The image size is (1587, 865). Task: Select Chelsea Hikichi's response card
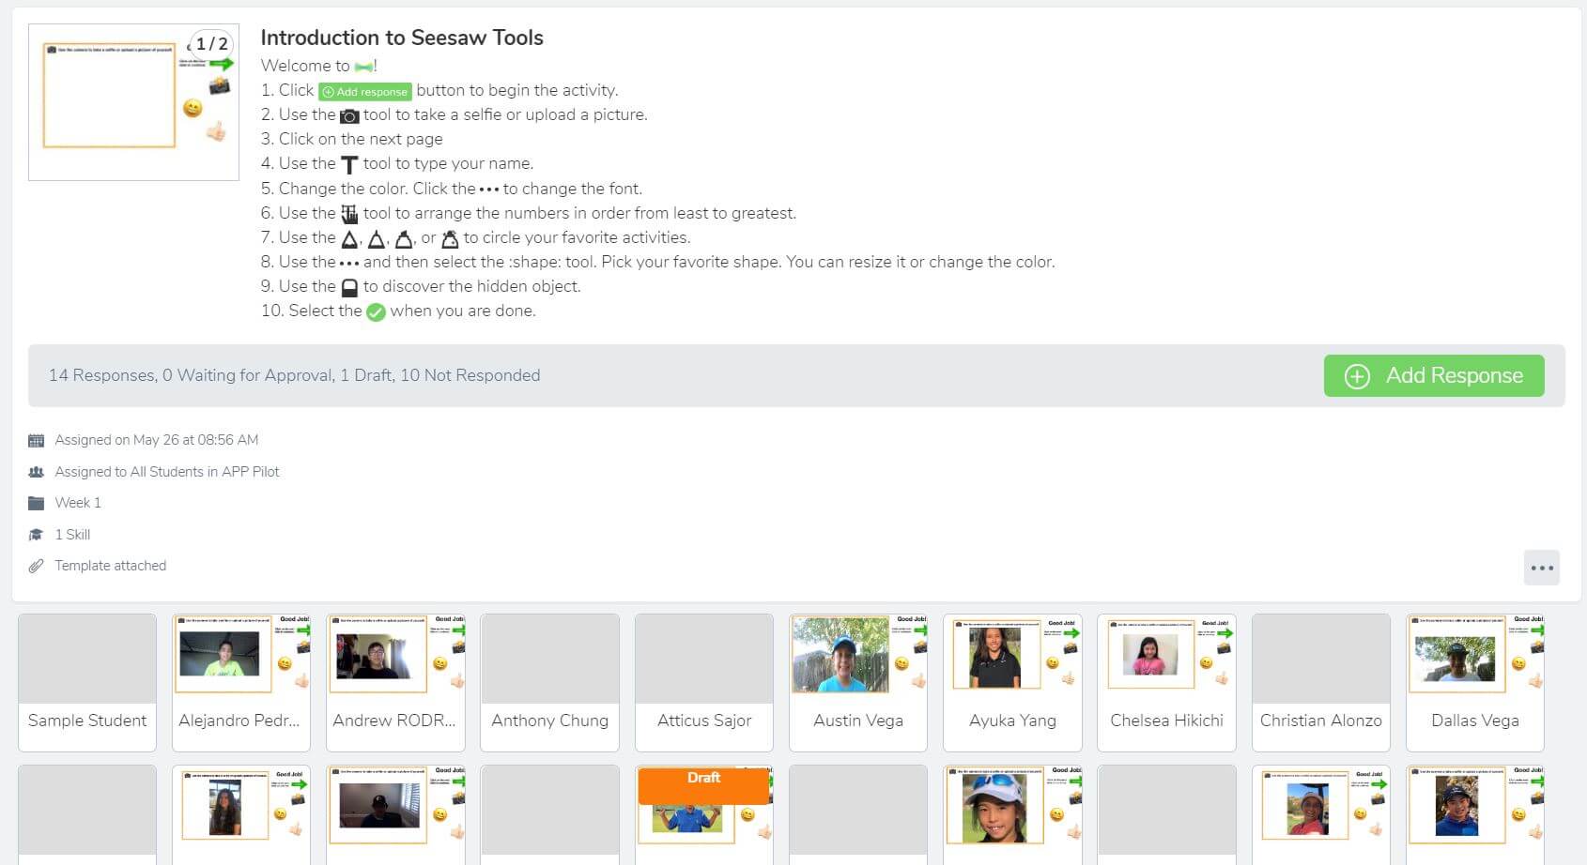coord(1165,682)
